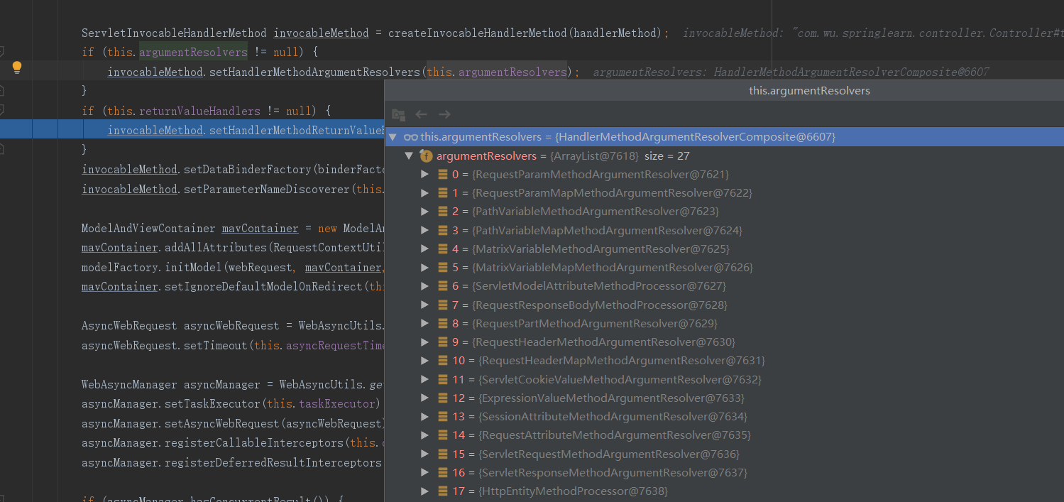Click ServletInvocableHandlerMethod type name
1064x502 pixels.
[174, 33]
